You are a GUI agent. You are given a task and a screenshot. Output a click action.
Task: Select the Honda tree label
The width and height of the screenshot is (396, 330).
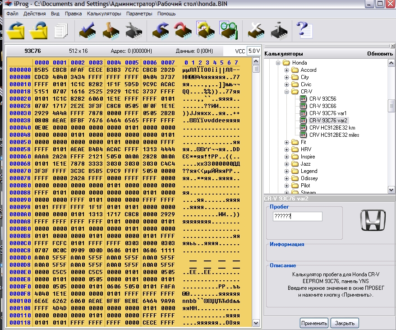[x=299, y=63]
